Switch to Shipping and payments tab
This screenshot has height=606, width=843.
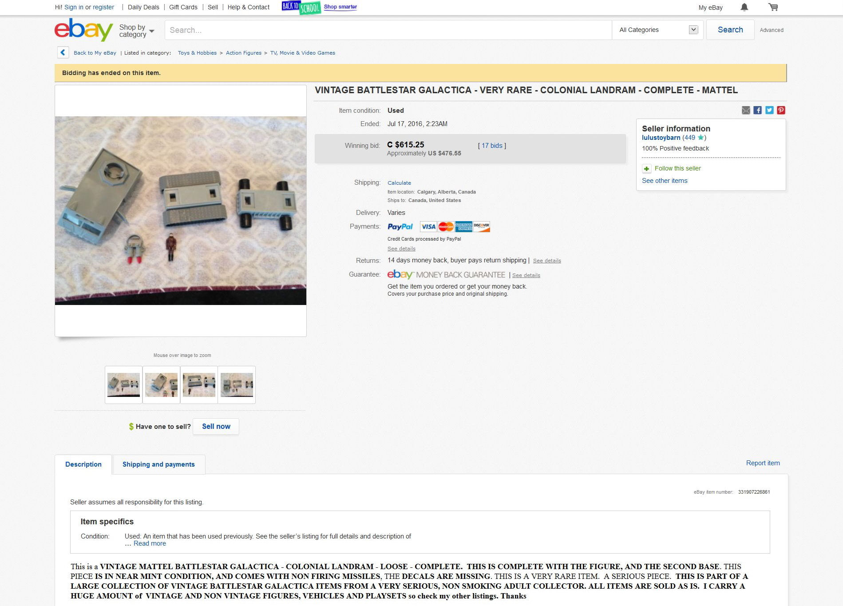point(158,464)
